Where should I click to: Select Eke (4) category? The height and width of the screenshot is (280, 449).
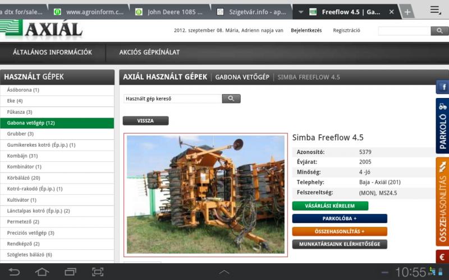(57, 101)
